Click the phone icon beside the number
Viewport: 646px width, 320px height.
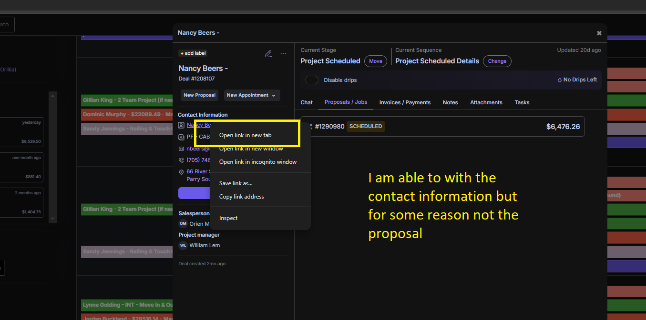coord(181,160)
